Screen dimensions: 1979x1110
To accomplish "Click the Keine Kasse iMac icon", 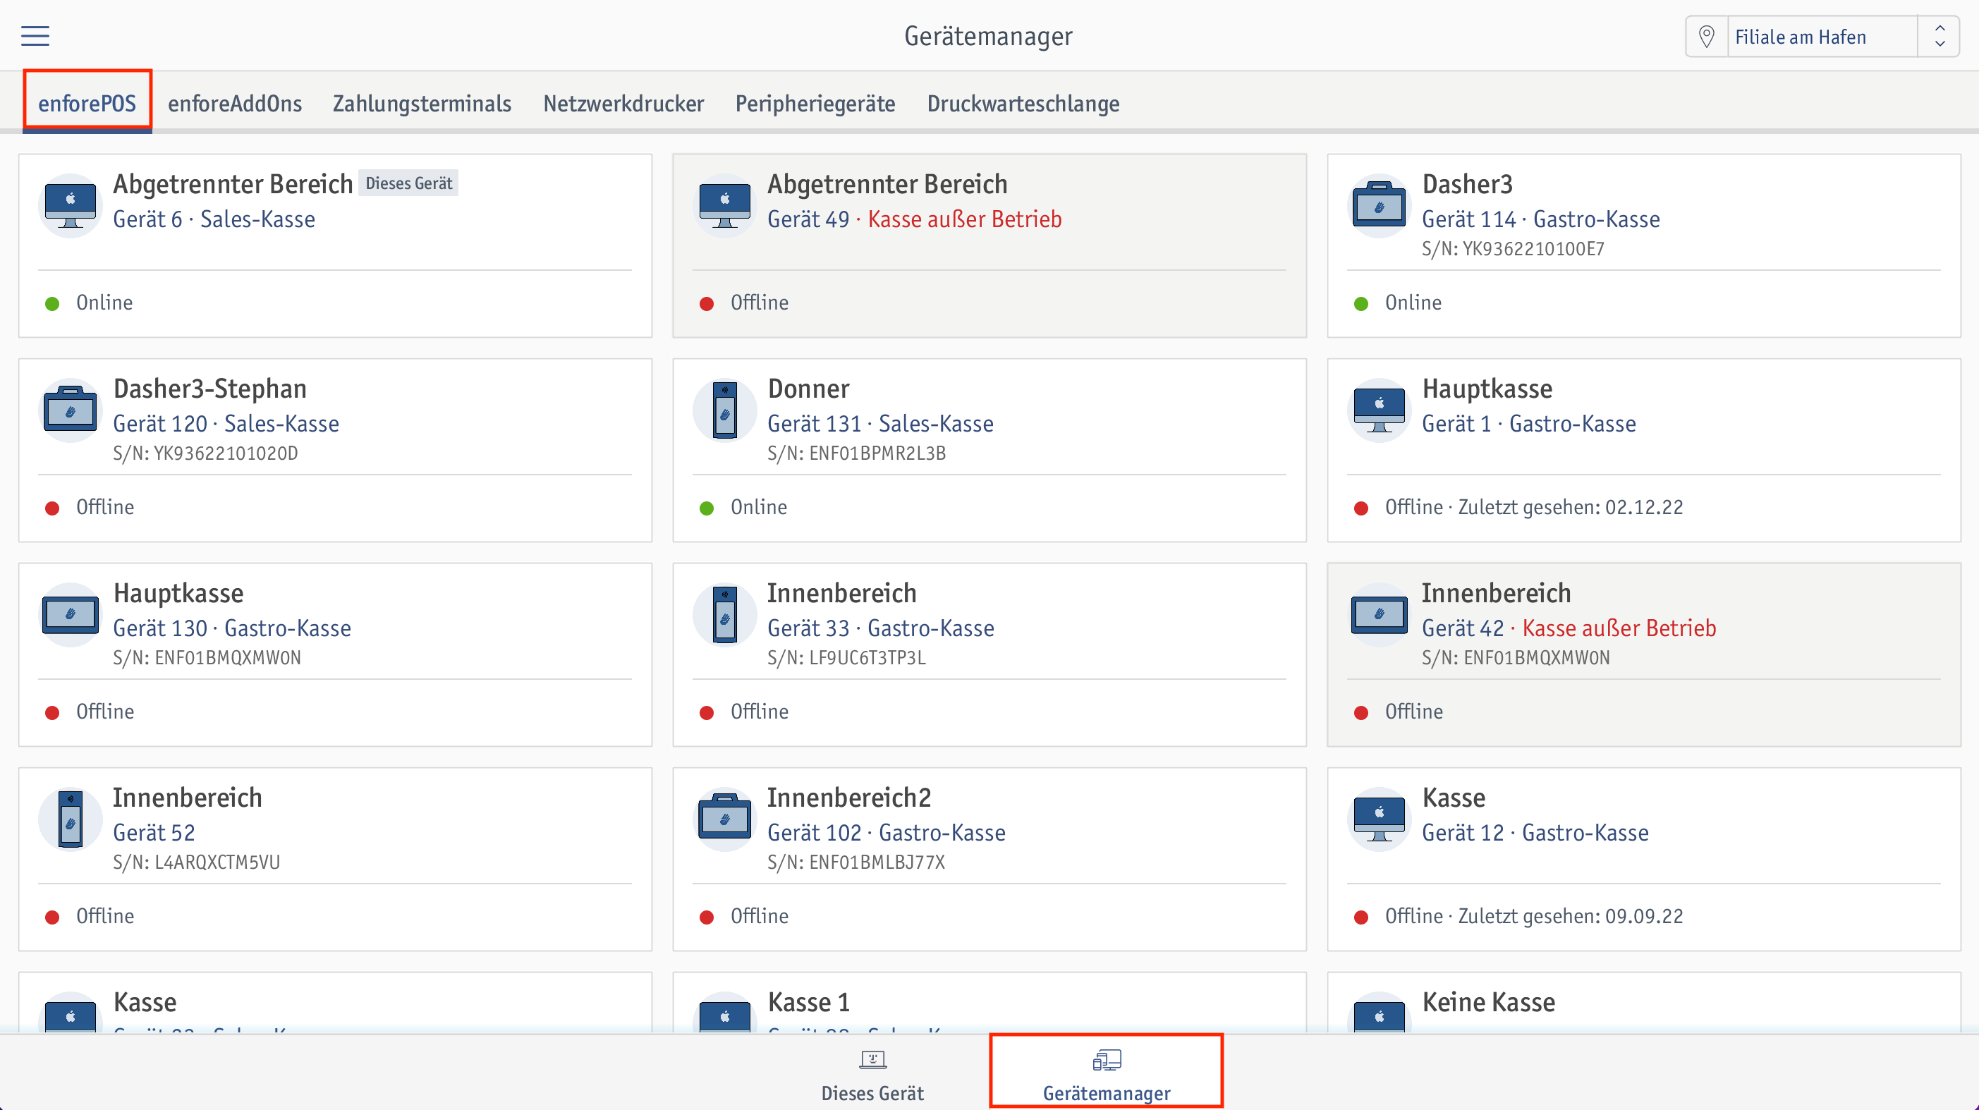I will click(1379, 1013).
